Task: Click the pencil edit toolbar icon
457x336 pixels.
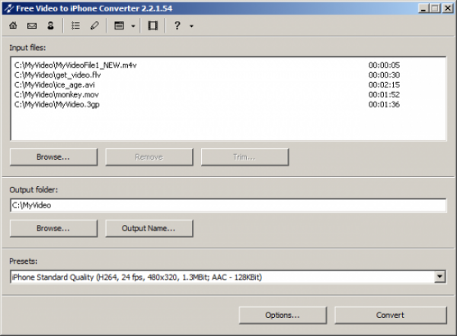Action: [x=94, y=26]
